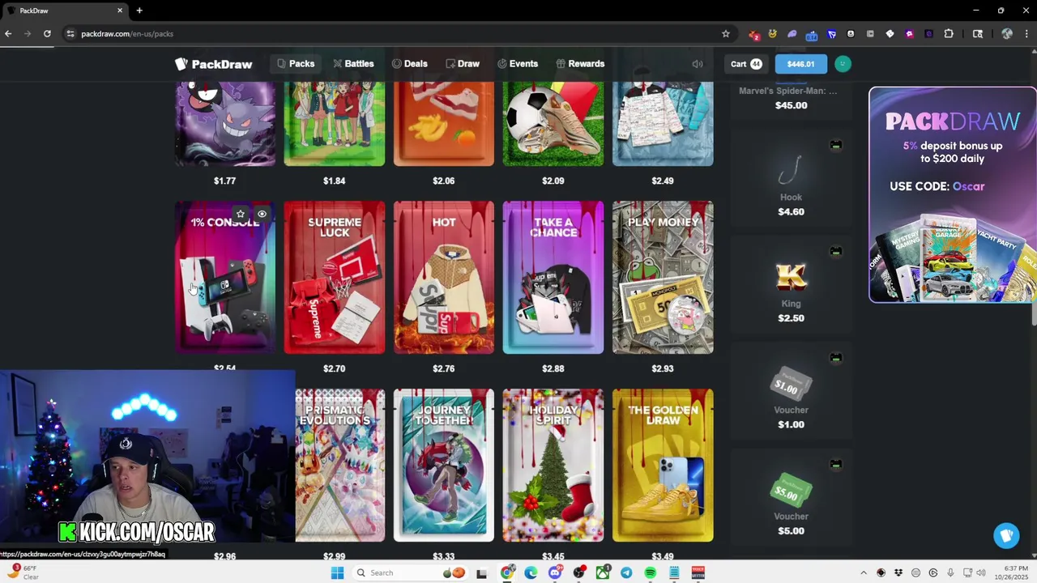The image size is (1037, 583).
Task: Click the address bar URL
Action: (127, 34)
